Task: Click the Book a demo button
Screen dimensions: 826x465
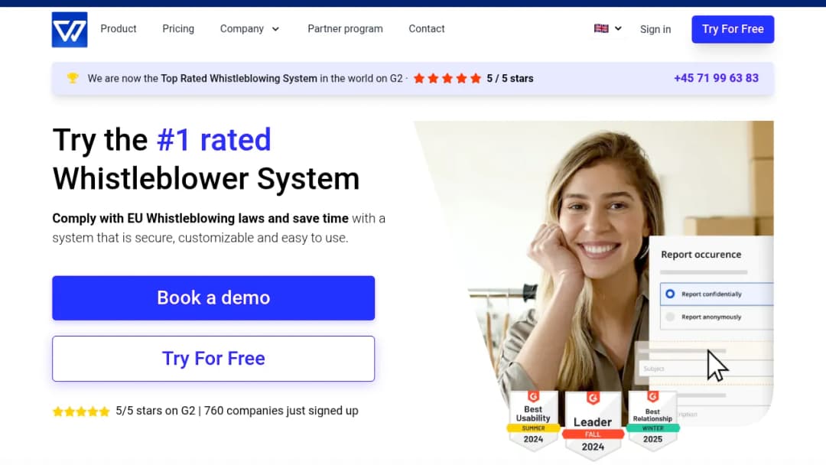Action: [x=213, y=298]
